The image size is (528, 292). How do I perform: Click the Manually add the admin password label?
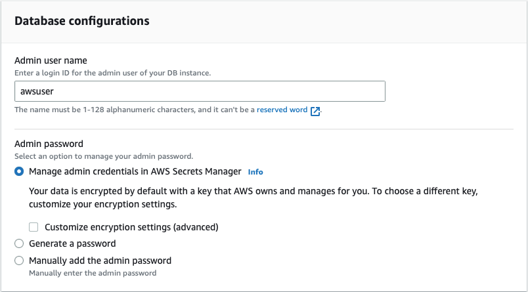coord(100,261)
